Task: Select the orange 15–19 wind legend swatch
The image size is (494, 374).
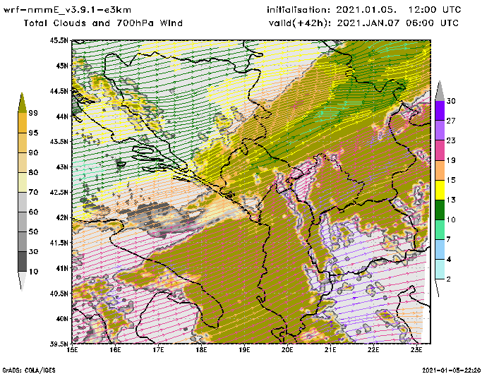Action: (440, 170)
